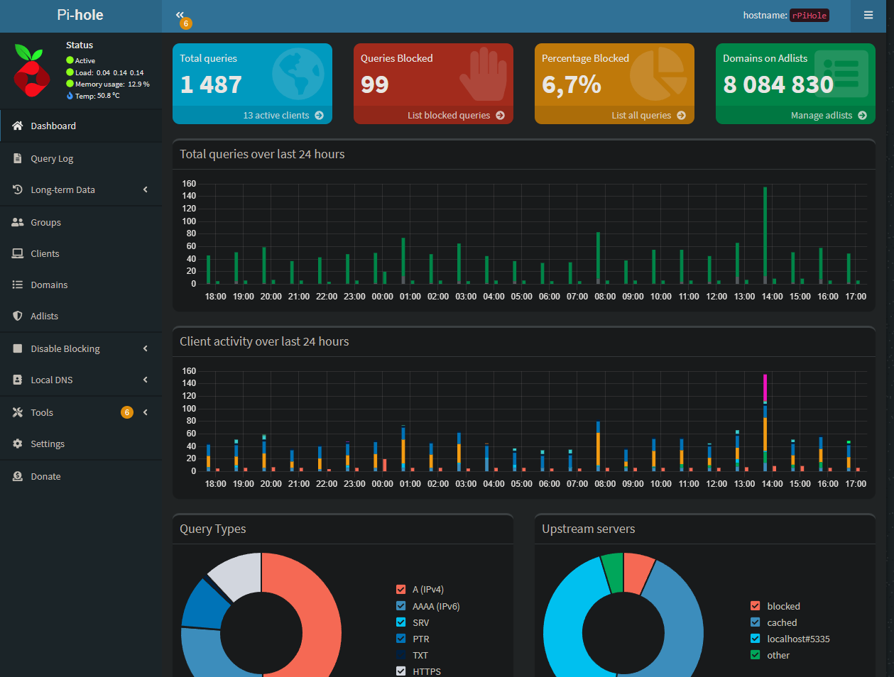Toggle SRV legend checkbox
The height and width of the screenshot is (677, 894).
pyautogui.click(x=401, y=622)
